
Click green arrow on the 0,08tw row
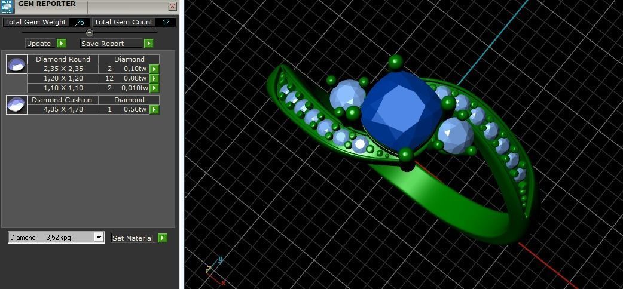tap(154, 78)
